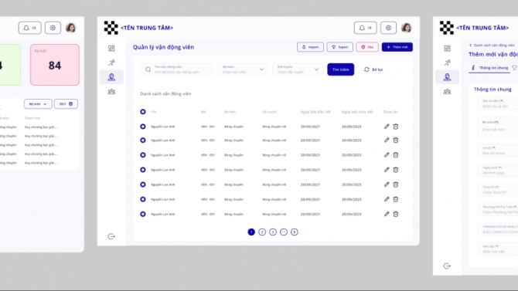Click the red 'Xóa' delete button
This screenshot has height=291, width=518.
(x=367, y=47)
